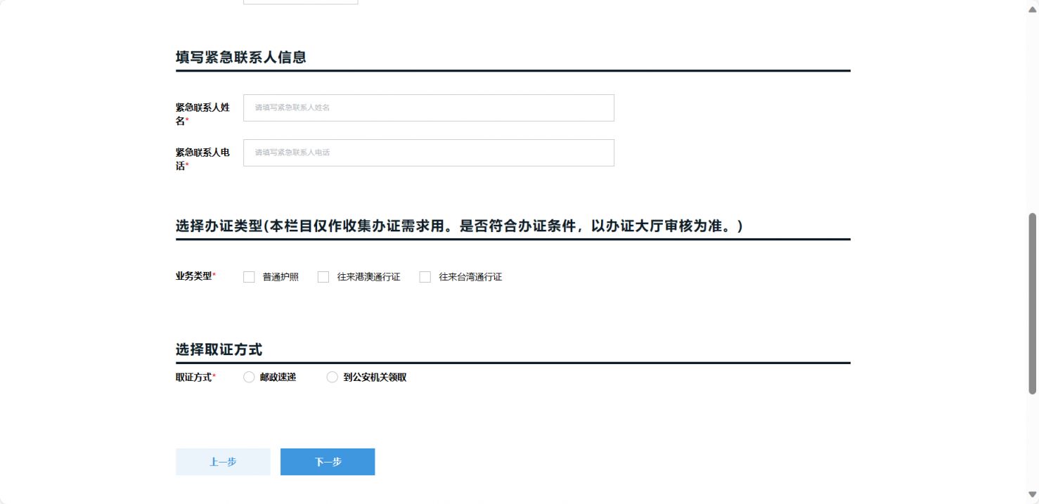Click the 业务类型 required field label

(x=194, y=276)
